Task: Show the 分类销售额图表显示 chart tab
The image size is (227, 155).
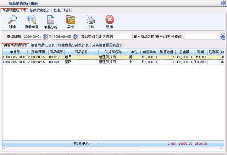Action: (107, 45)
